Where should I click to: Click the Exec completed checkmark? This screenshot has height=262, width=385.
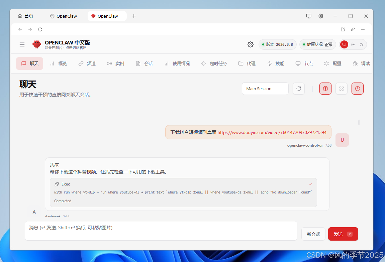[311, 184]
